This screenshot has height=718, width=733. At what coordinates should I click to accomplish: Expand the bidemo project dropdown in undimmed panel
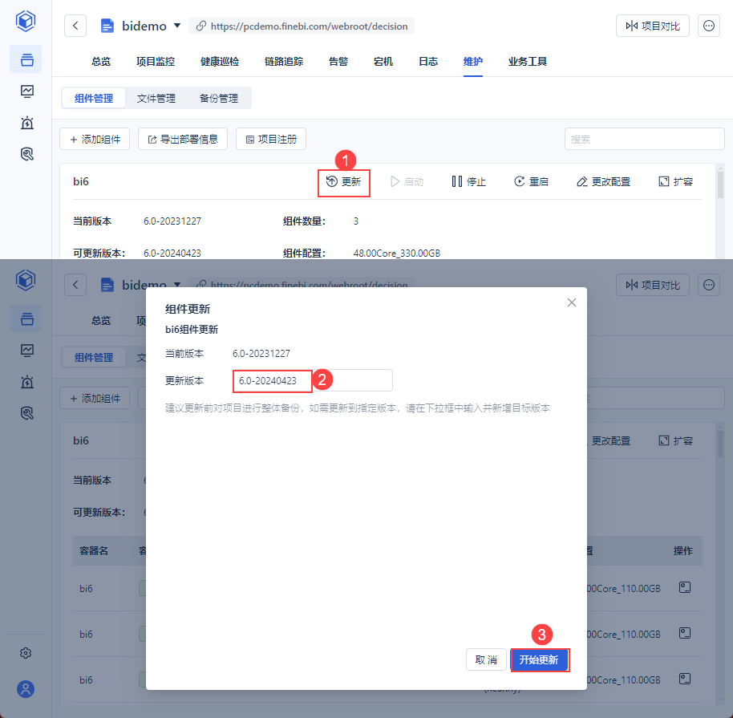coord(177,26)
